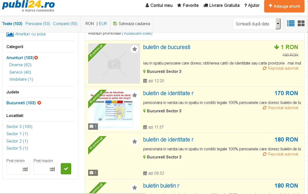This screenshot has height=194, width=308.
Task: Click the Pret minim input field
Action: click(x=18, y=169)
